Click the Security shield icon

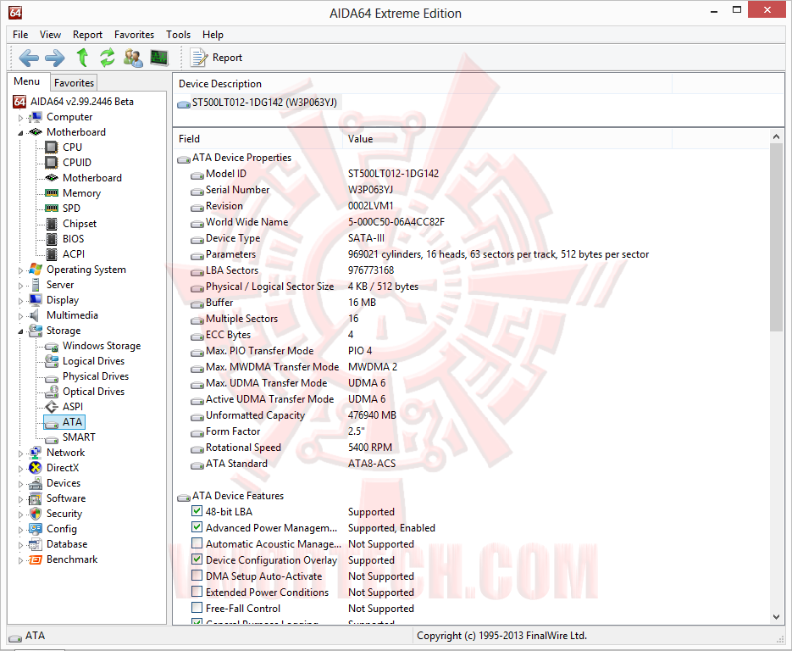pos(36,514)
